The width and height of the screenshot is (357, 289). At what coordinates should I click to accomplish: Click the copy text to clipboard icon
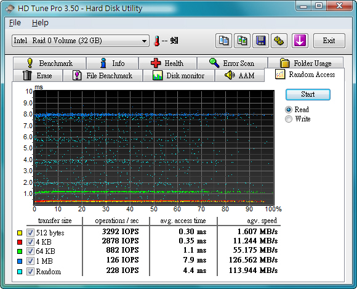pyautogui.click(x=223, y=41)
